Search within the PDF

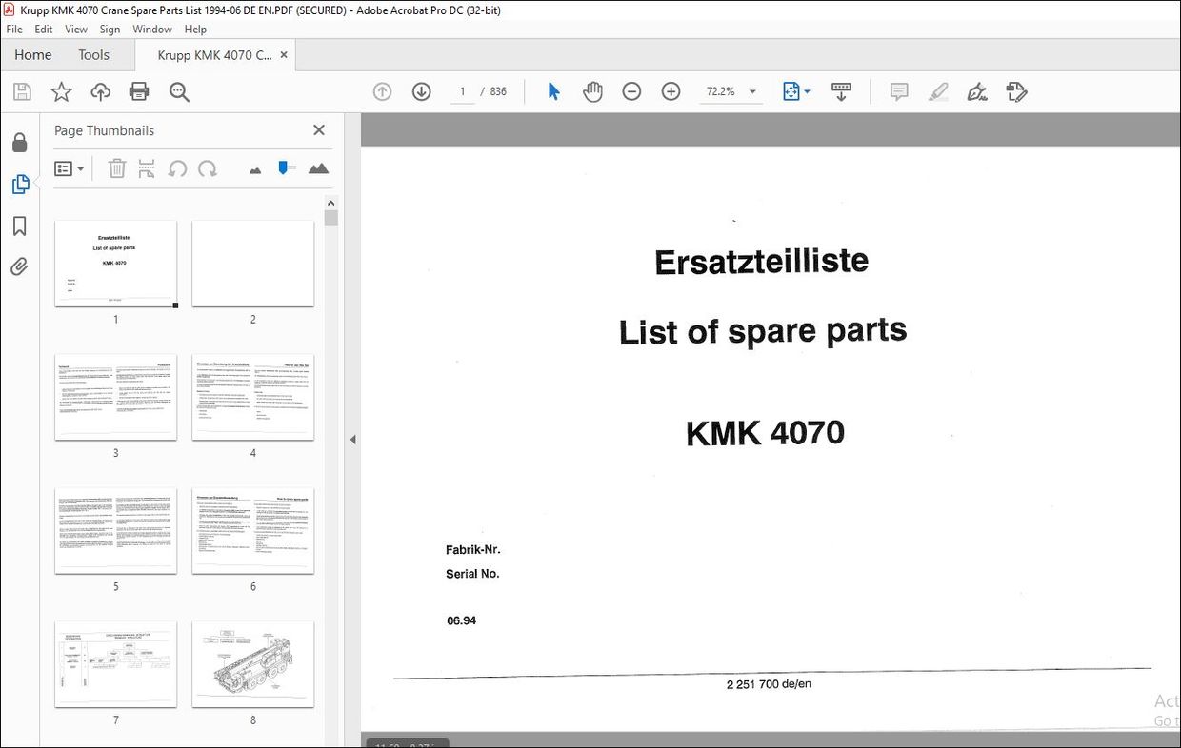(x=179, y=90)
